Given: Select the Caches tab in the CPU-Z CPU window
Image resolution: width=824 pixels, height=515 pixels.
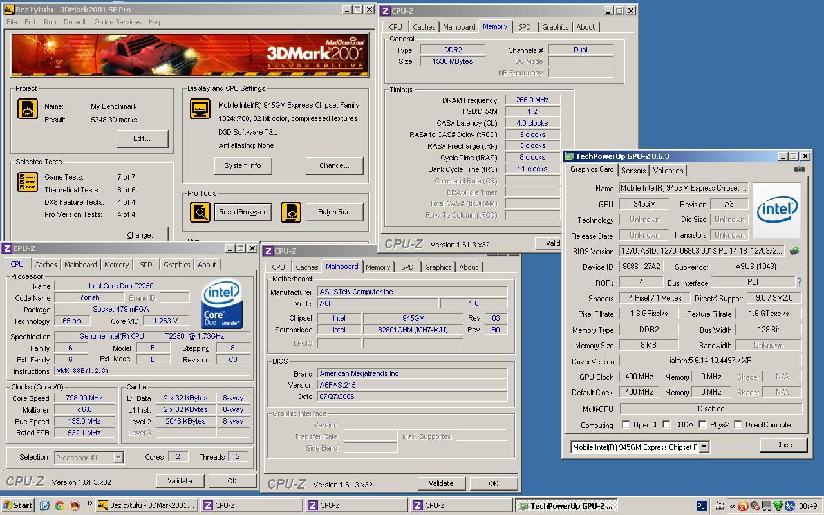Looking at the screenshot, I should (x=45, y=265).
